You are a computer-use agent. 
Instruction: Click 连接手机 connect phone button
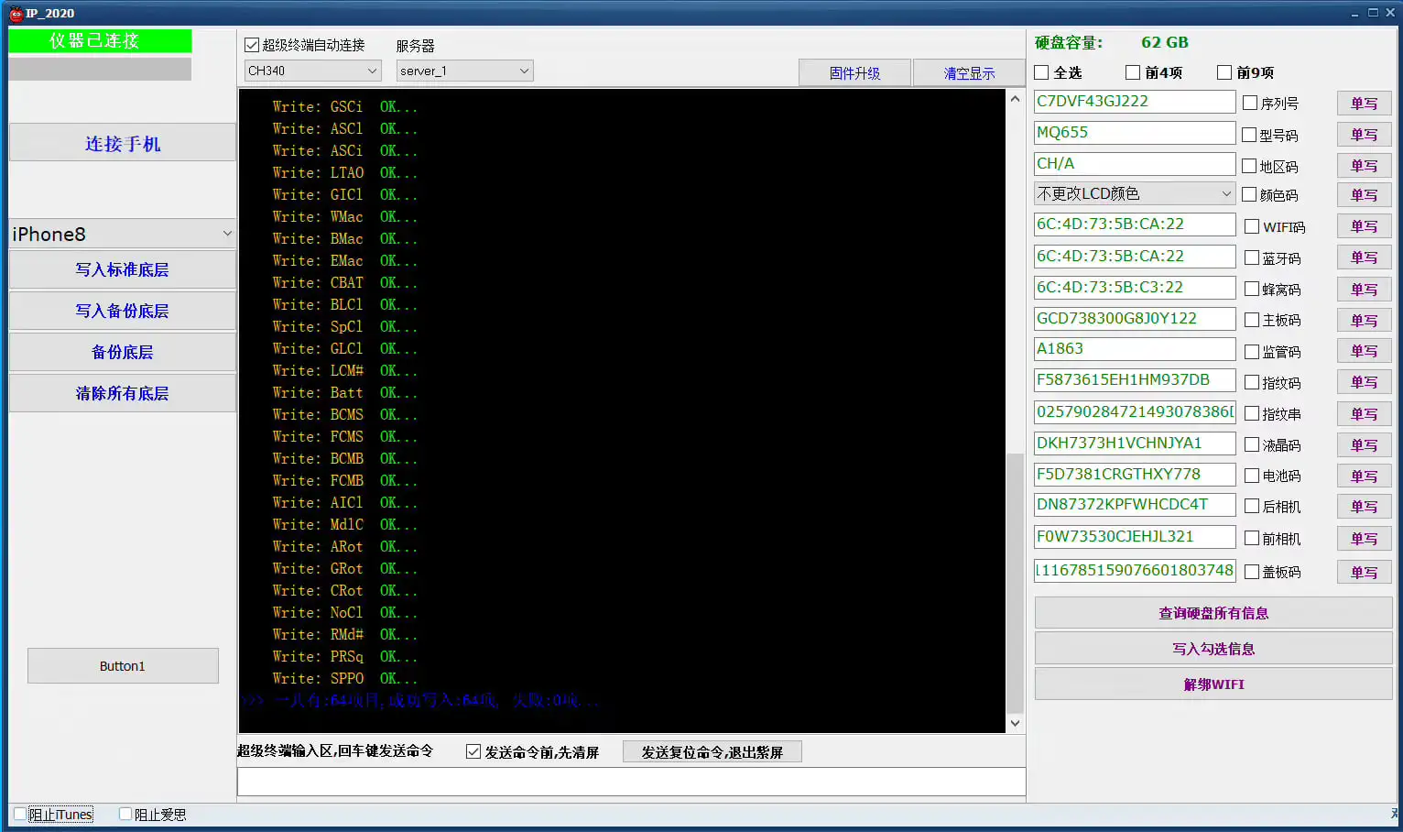tap(123, 143)
